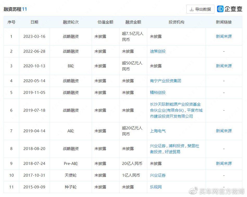Click the 导出数据 export button

click(200, 9)
